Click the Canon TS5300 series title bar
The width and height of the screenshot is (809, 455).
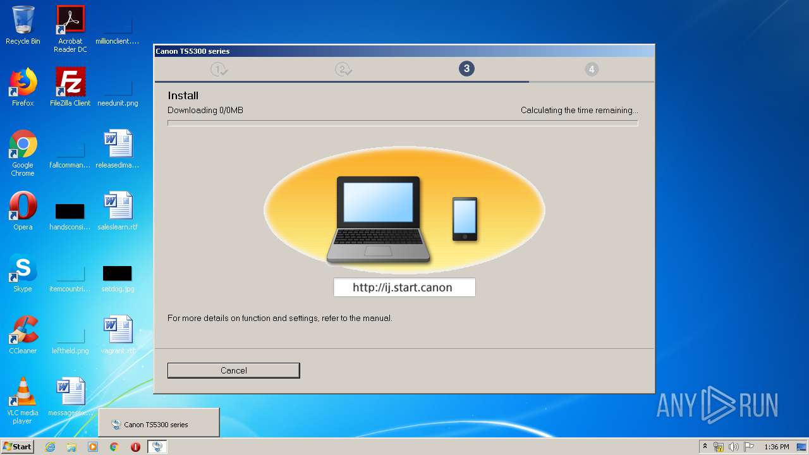tap(404, 51)
